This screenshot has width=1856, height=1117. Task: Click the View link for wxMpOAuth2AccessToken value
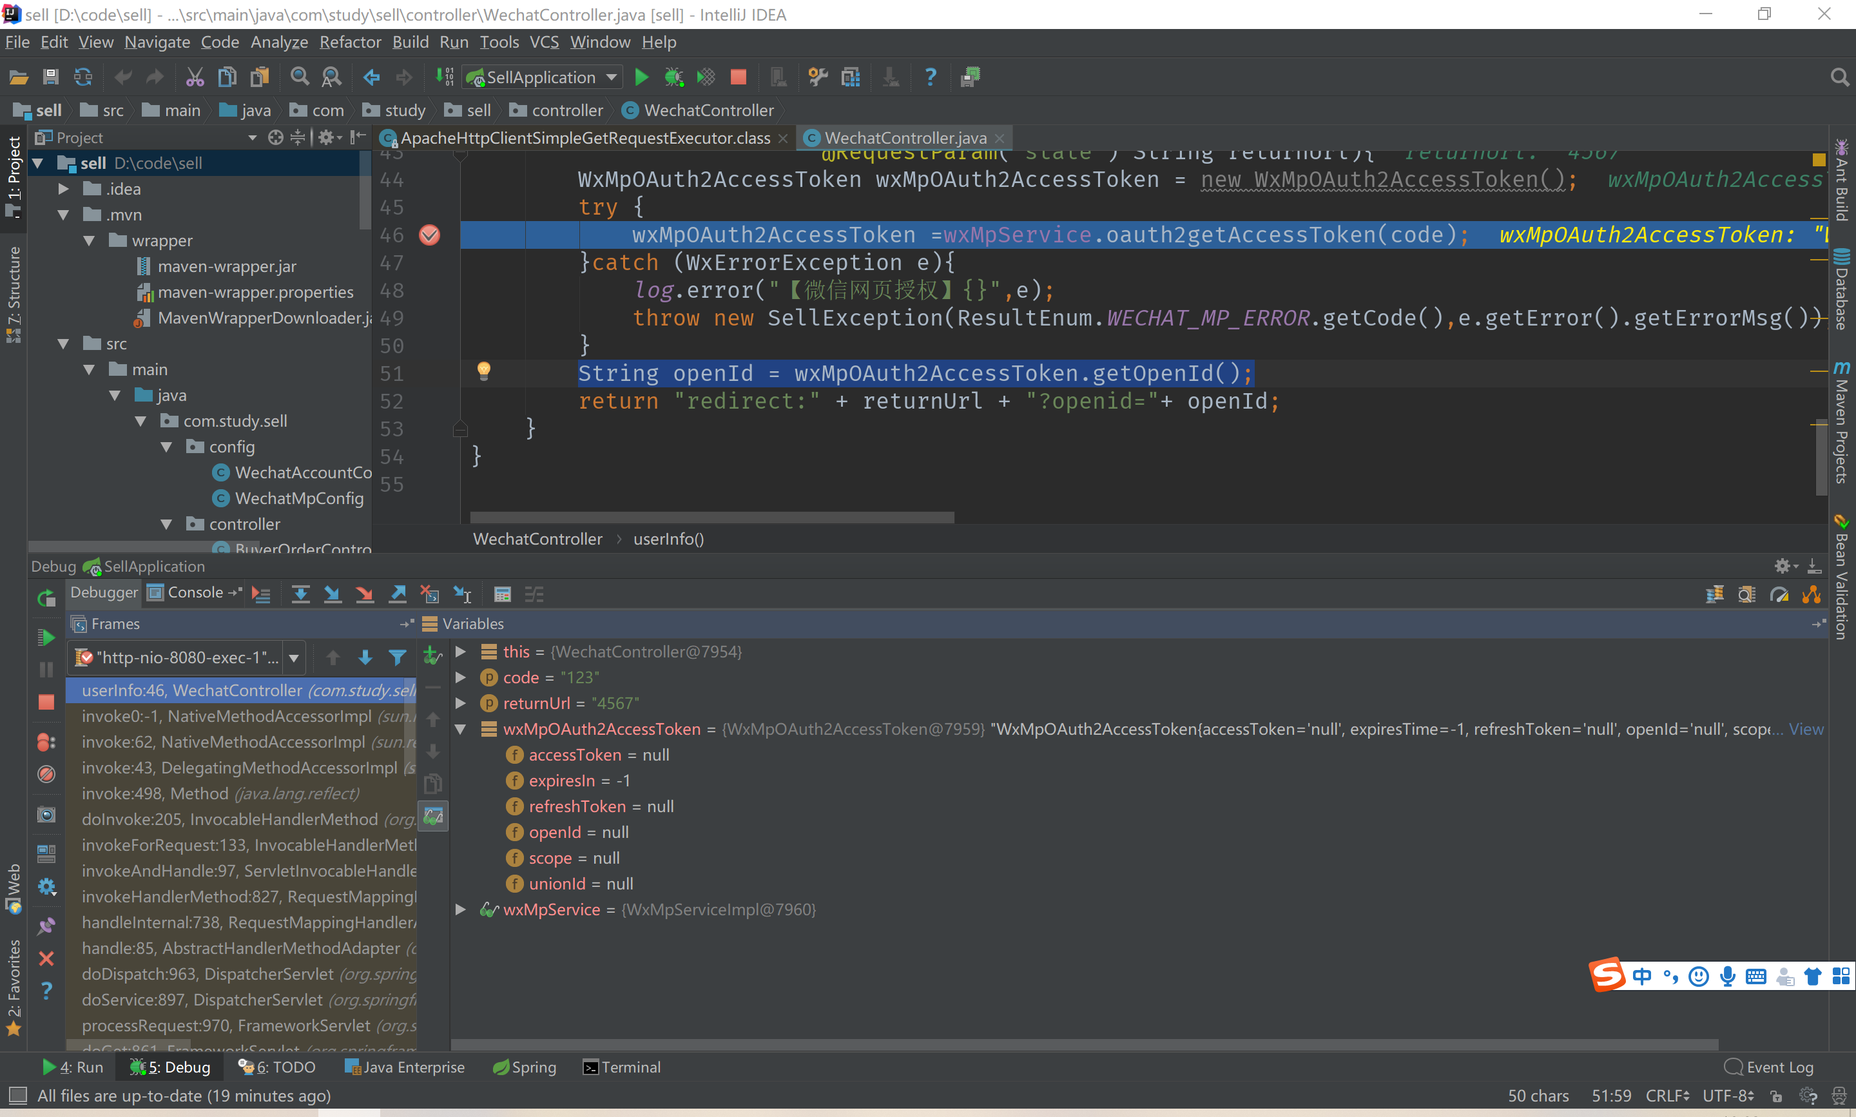(1806, 728)
